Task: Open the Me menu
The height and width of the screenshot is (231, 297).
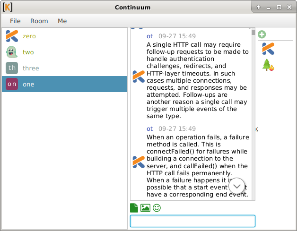Action: point(62,21)
